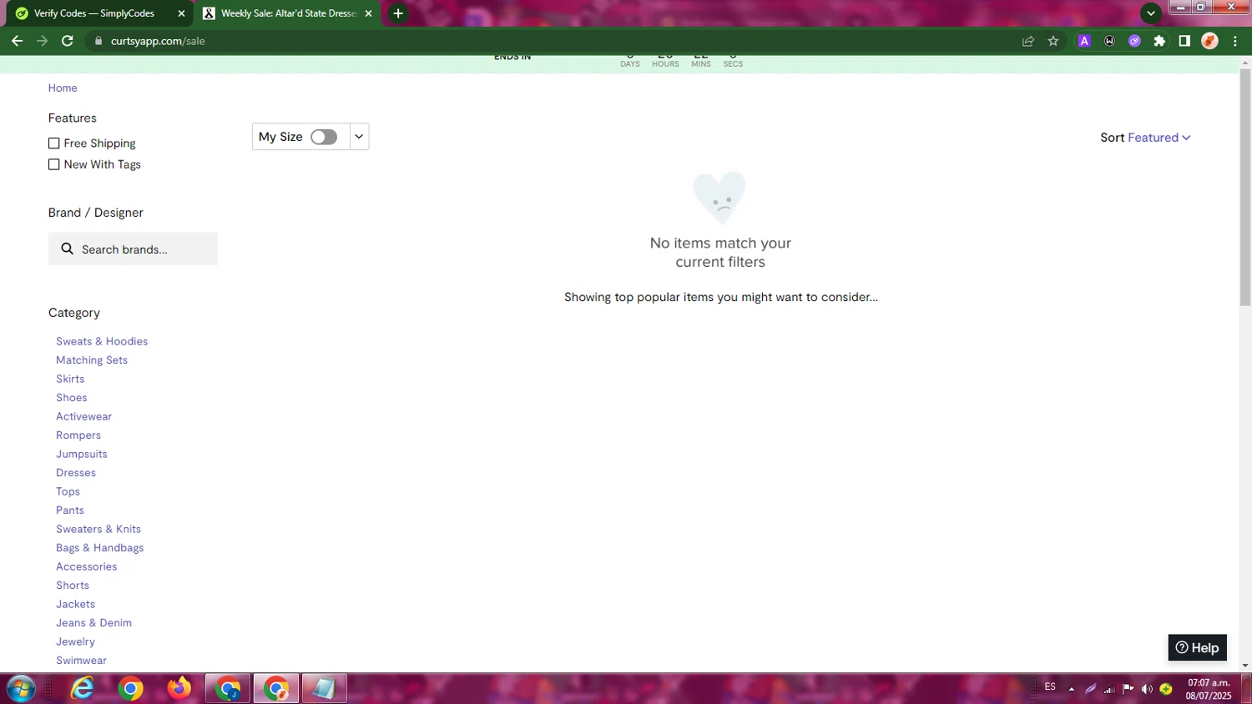
Task: Open the Chrome profile avatar
Action: tap(1209, 41)
